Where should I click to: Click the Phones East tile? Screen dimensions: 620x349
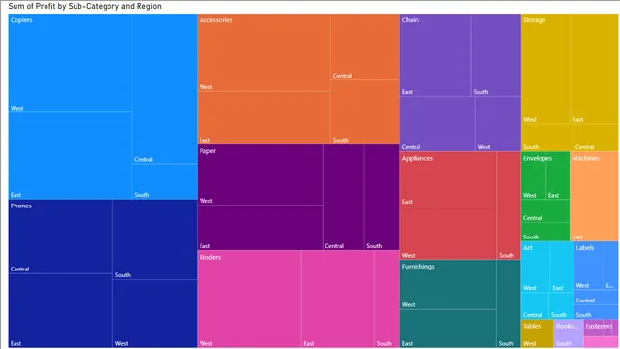point(60,310)
